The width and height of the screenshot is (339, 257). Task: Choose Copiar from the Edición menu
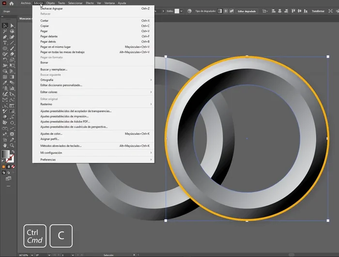click(x=45, y=26)
